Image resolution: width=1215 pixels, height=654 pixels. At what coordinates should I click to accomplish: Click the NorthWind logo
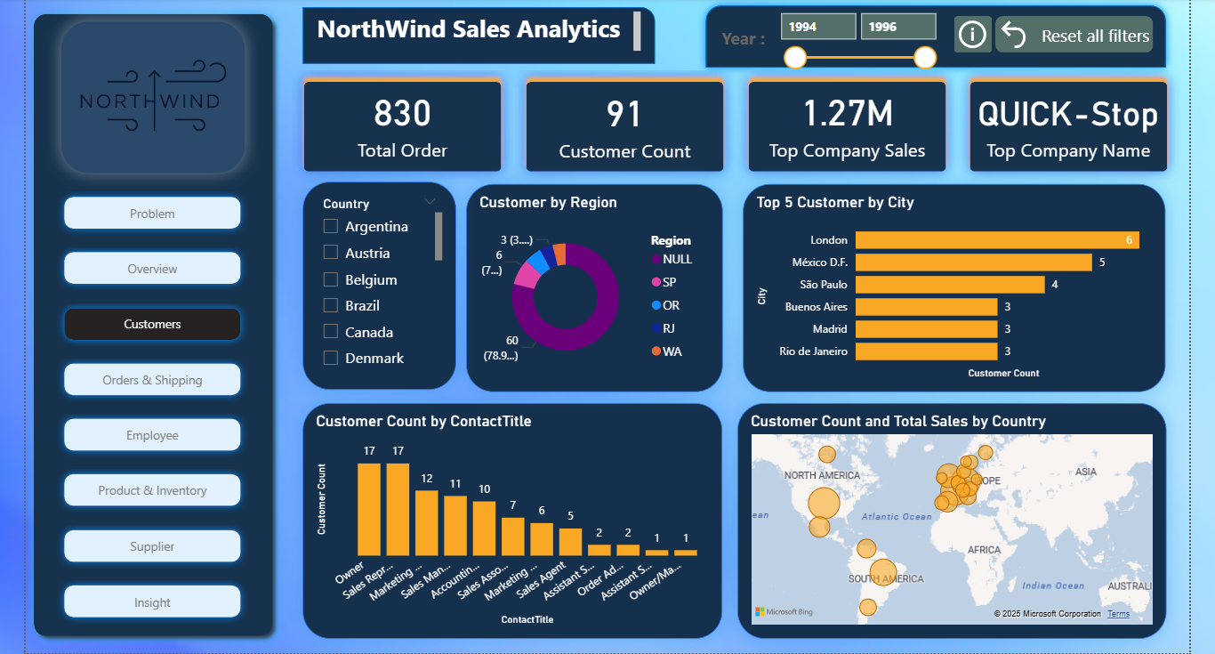coord(153,99)
